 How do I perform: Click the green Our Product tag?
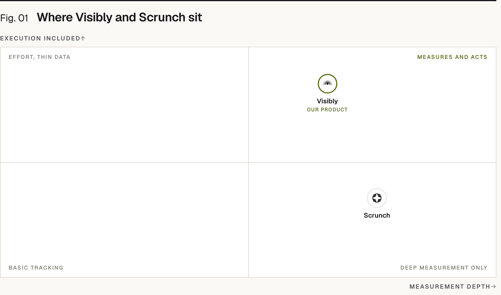coord(327,110)
